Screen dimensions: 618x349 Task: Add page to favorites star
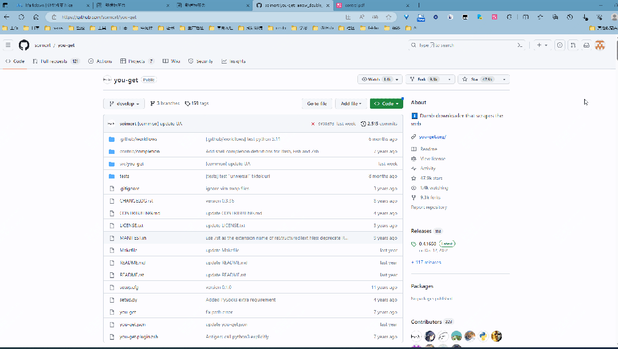389,17
